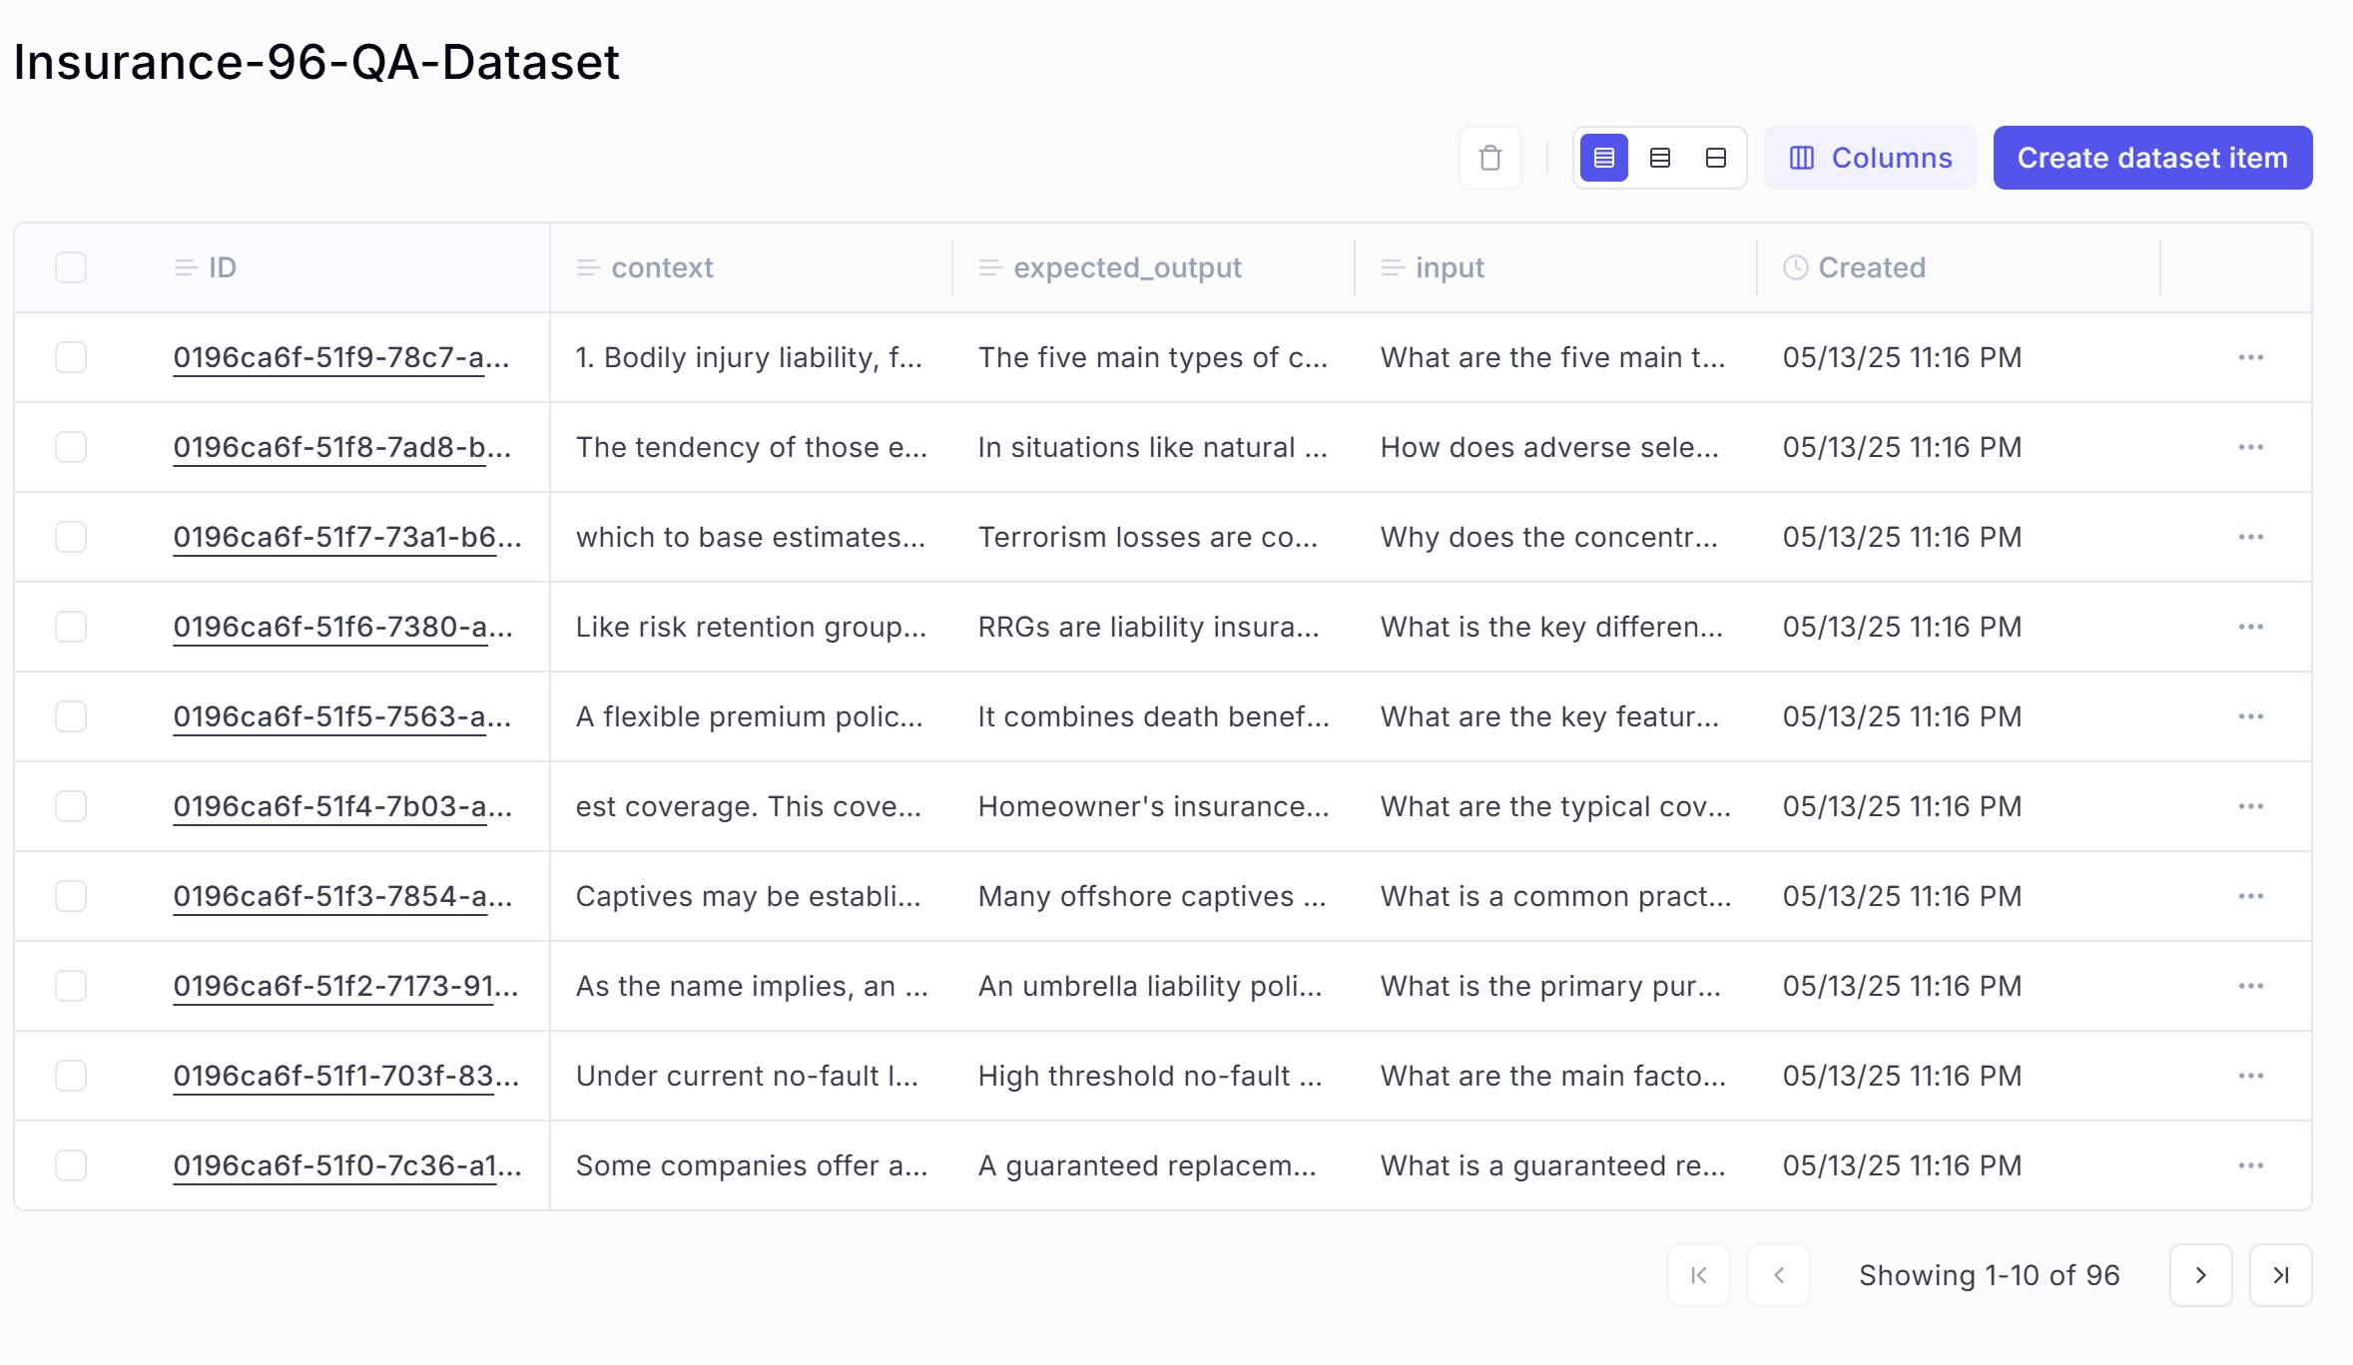
Task: Open item 0196ca6f-51f6-7380-a... link
Action: tap(342, 627)
